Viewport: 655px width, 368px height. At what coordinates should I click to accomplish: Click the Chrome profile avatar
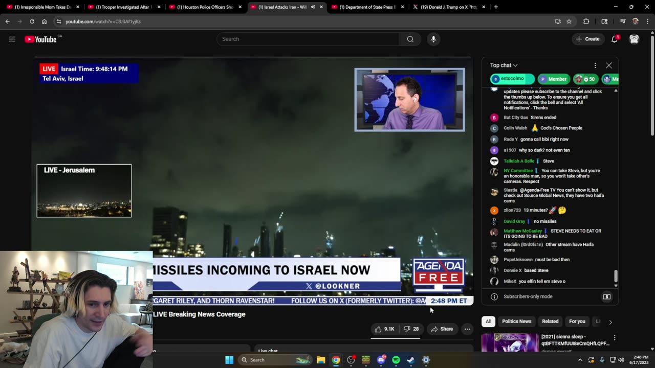tap(636, 21)
